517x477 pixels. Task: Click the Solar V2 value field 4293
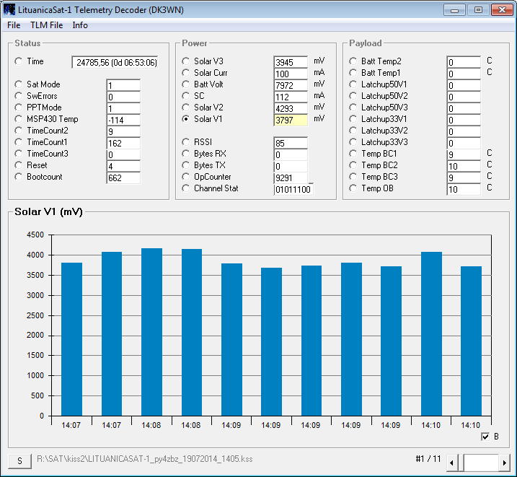click(x=291, y=108)
